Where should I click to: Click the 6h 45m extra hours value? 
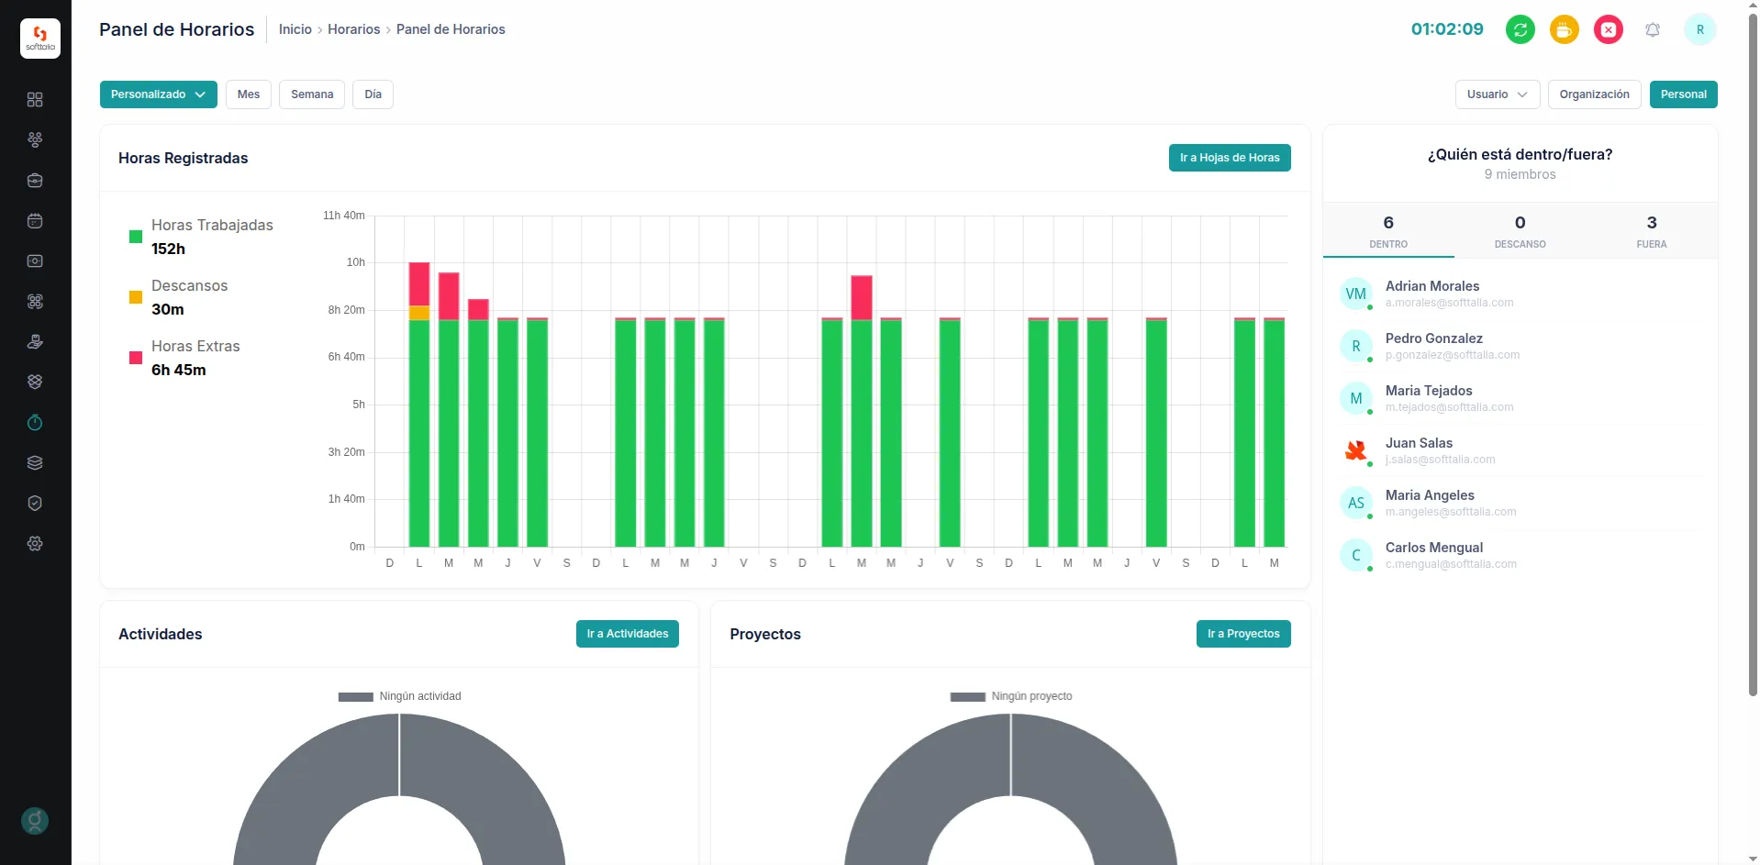(179, 370)
